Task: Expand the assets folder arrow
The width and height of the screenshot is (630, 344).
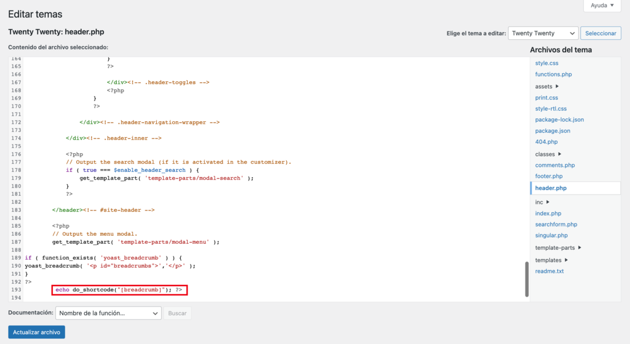Action: point(557,86)
